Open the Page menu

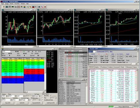tap(2, 4)
